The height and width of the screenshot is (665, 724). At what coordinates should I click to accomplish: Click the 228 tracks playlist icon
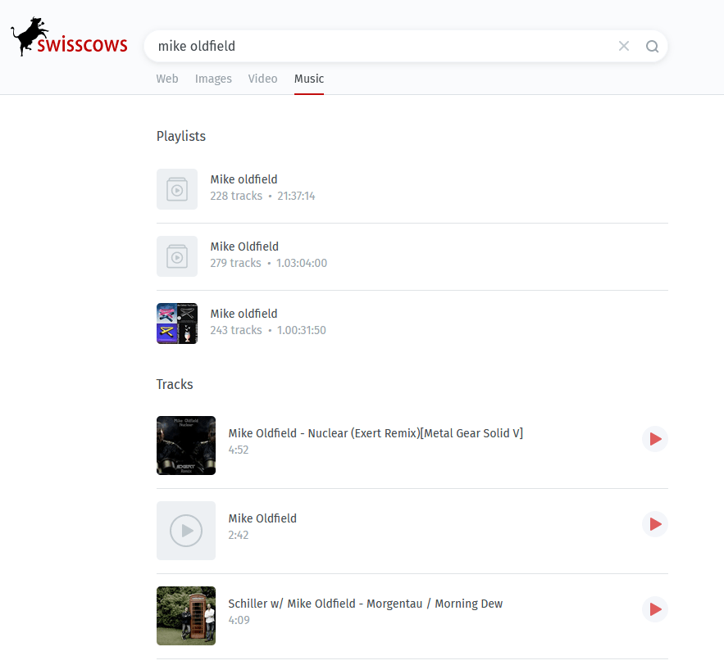(177, 189)
